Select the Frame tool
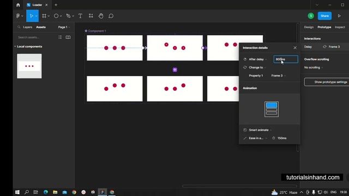 (44, 16)
